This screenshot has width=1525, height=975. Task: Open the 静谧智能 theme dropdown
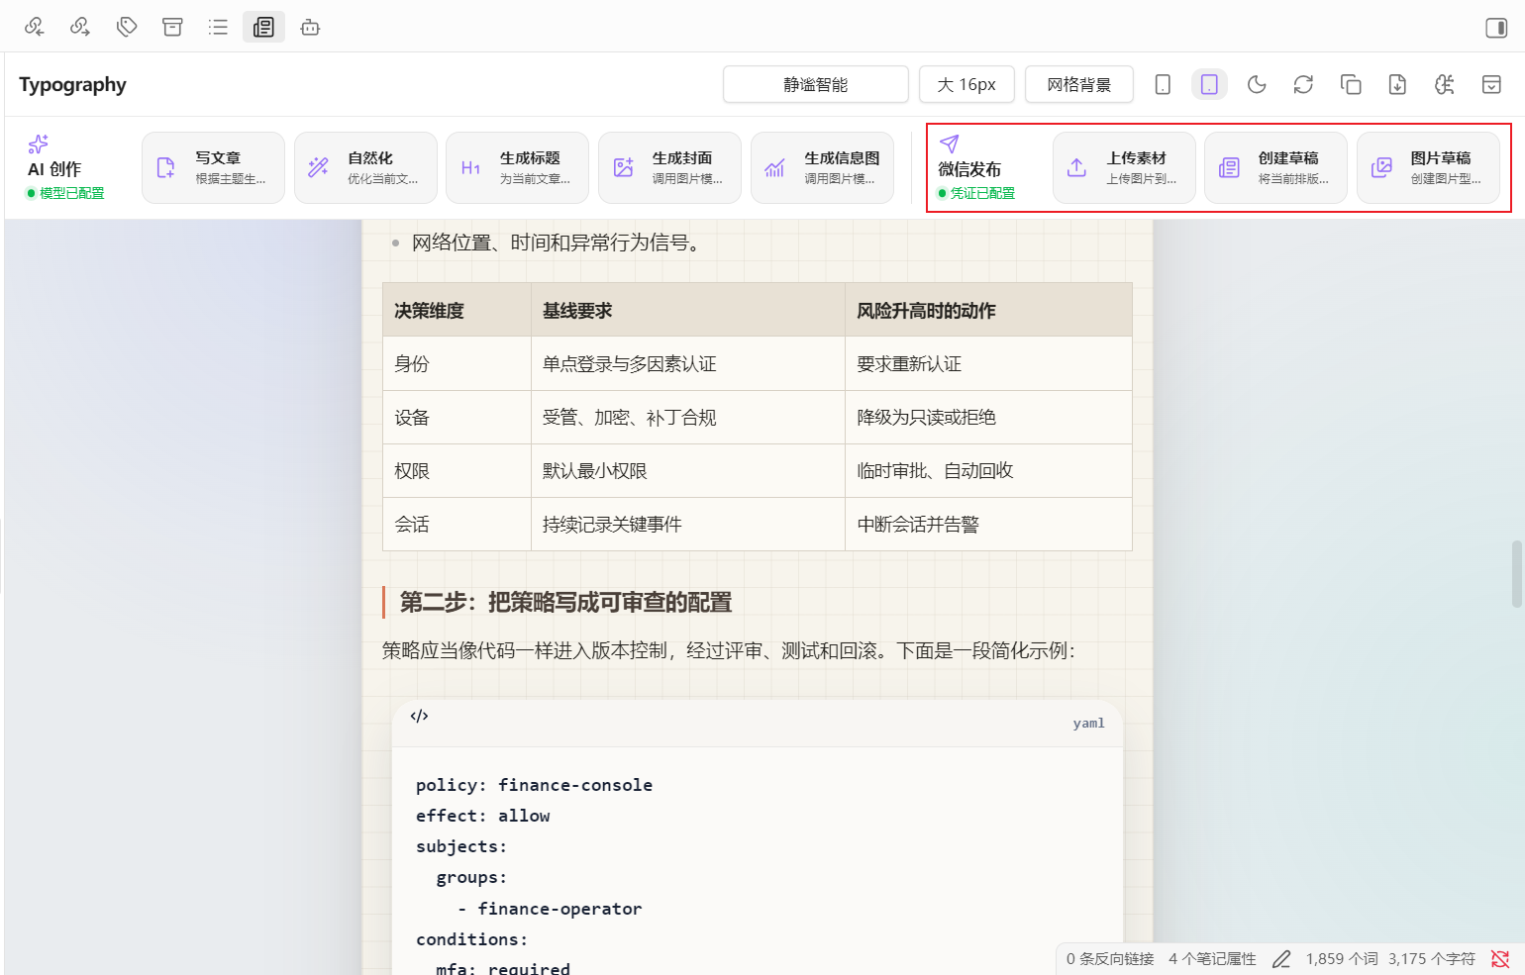tap(816, 84)
